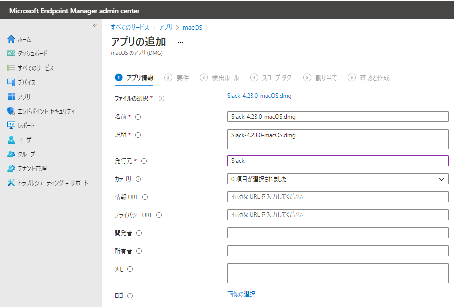Open the Troubleshooting + support wrench icon
This screenshot has width=454, height=307.
pos(11,183)
